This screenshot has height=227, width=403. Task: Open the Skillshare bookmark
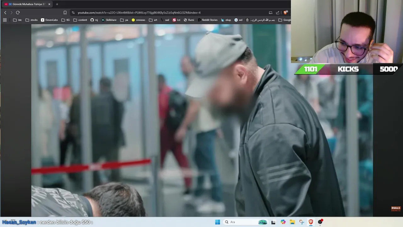coord(109,20)
